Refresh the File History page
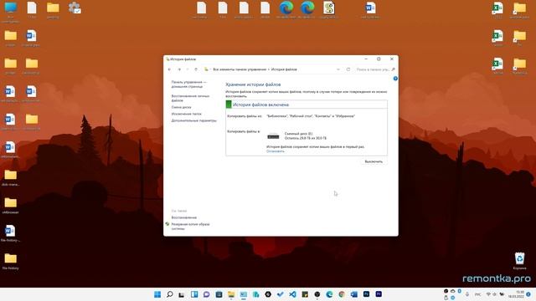 tap(348, 69)
